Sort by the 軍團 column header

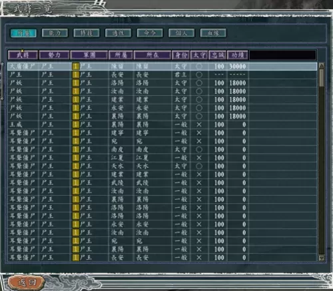89,55
